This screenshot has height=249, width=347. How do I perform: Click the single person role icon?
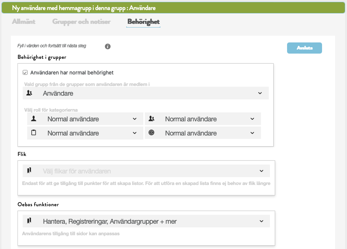pyautogui.click(x=34, y=119)
